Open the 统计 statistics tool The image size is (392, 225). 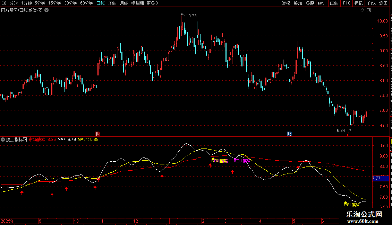[322, 3]
